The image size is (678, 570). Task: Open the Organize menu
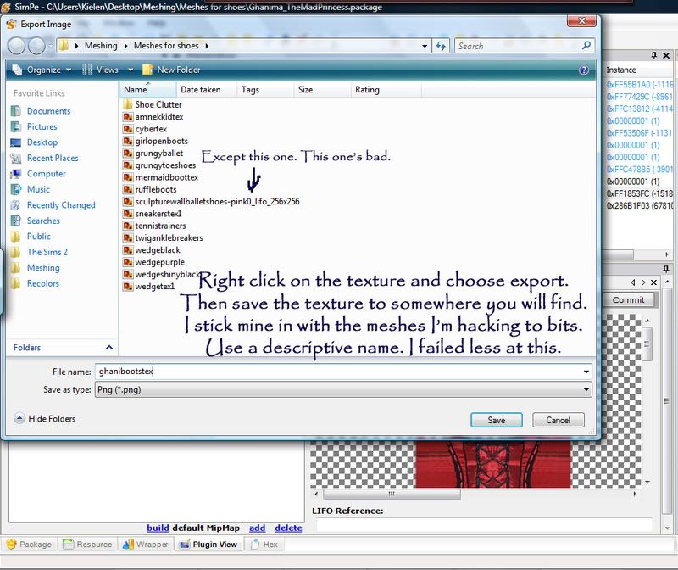tap(42, 70)
